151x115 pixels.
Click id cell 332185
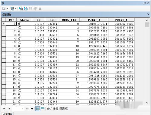click(52, 87)
